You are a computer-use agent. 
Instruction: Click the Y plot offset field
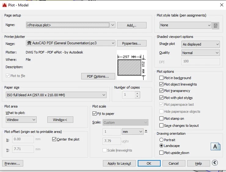pyautogui.click(x=23, y=149)
